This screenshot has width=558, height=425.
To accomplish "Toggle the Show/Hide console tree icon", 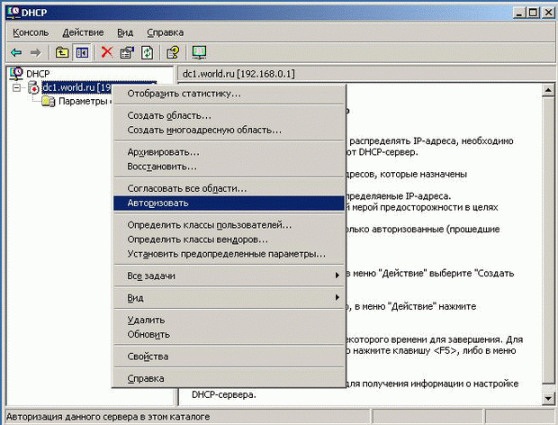I will pos(82,52).
